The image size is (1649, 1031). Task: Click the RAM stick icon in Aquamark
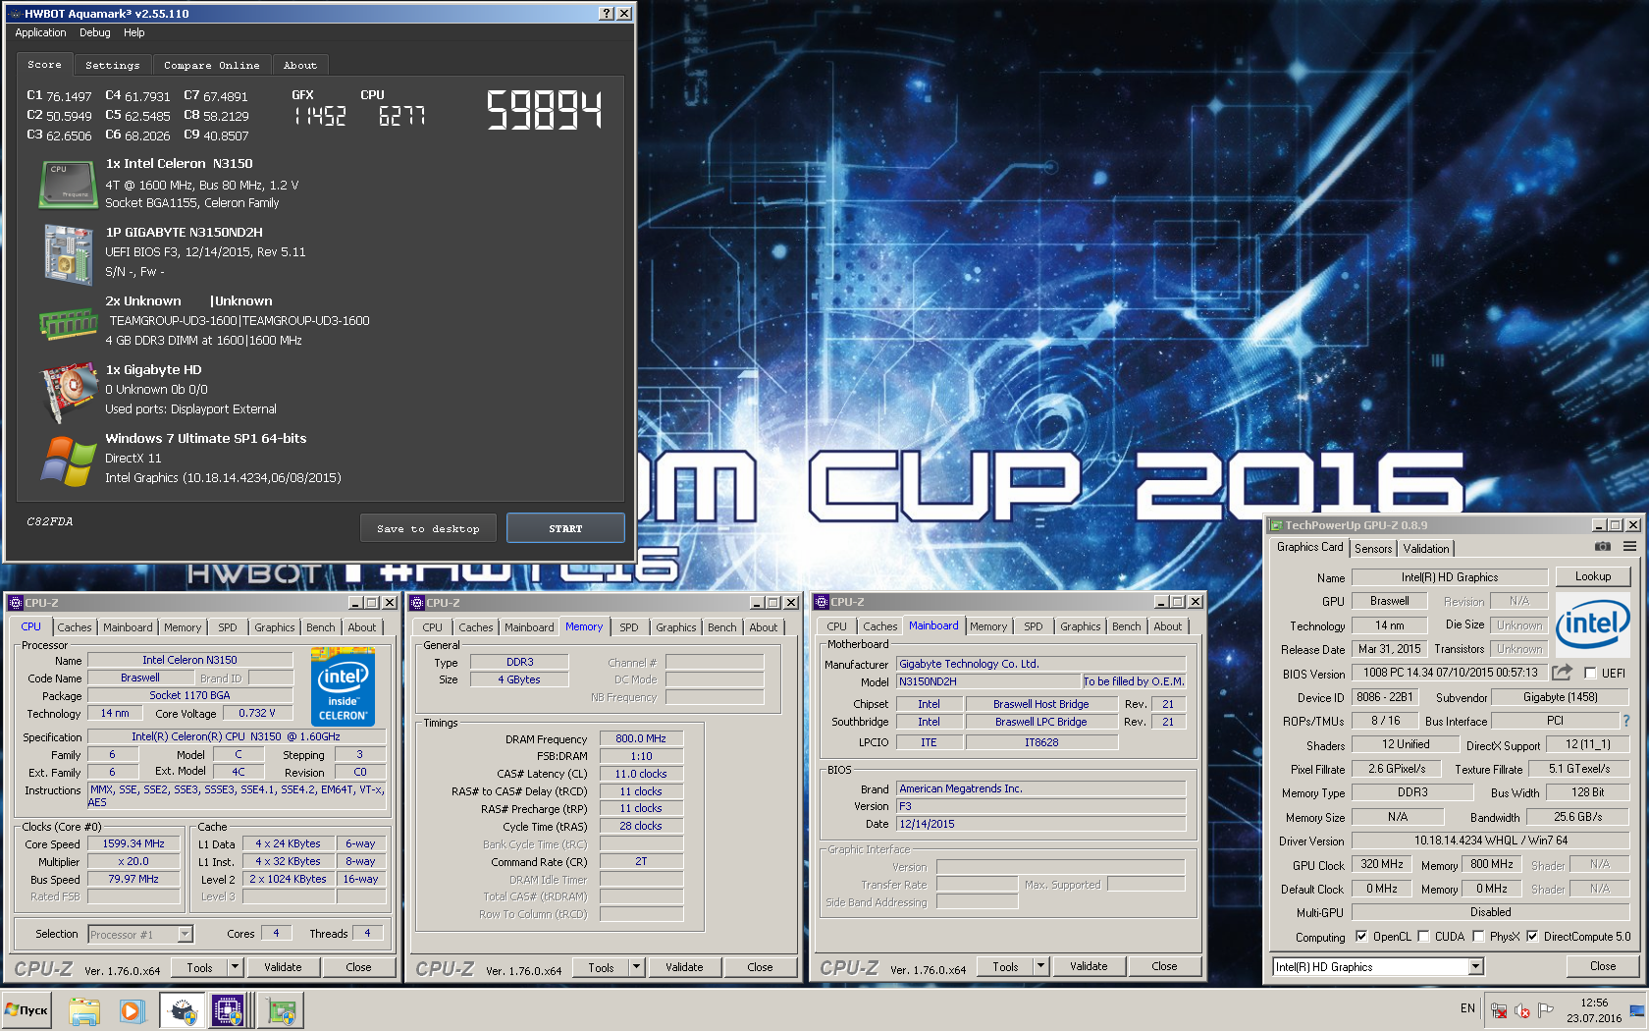pyautogui.click(x=68, y=323)
